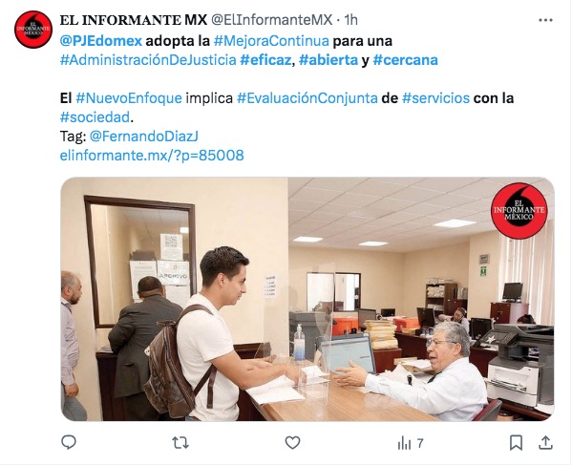Click the #cercana hashtag
572x465 pixels.
(405, 60)
